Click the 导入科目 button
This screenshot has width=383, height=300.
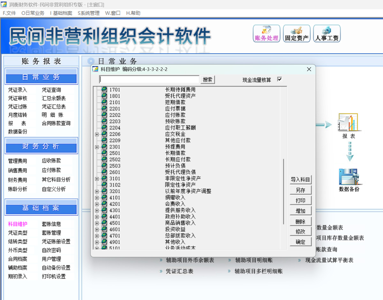coord(300,180)
